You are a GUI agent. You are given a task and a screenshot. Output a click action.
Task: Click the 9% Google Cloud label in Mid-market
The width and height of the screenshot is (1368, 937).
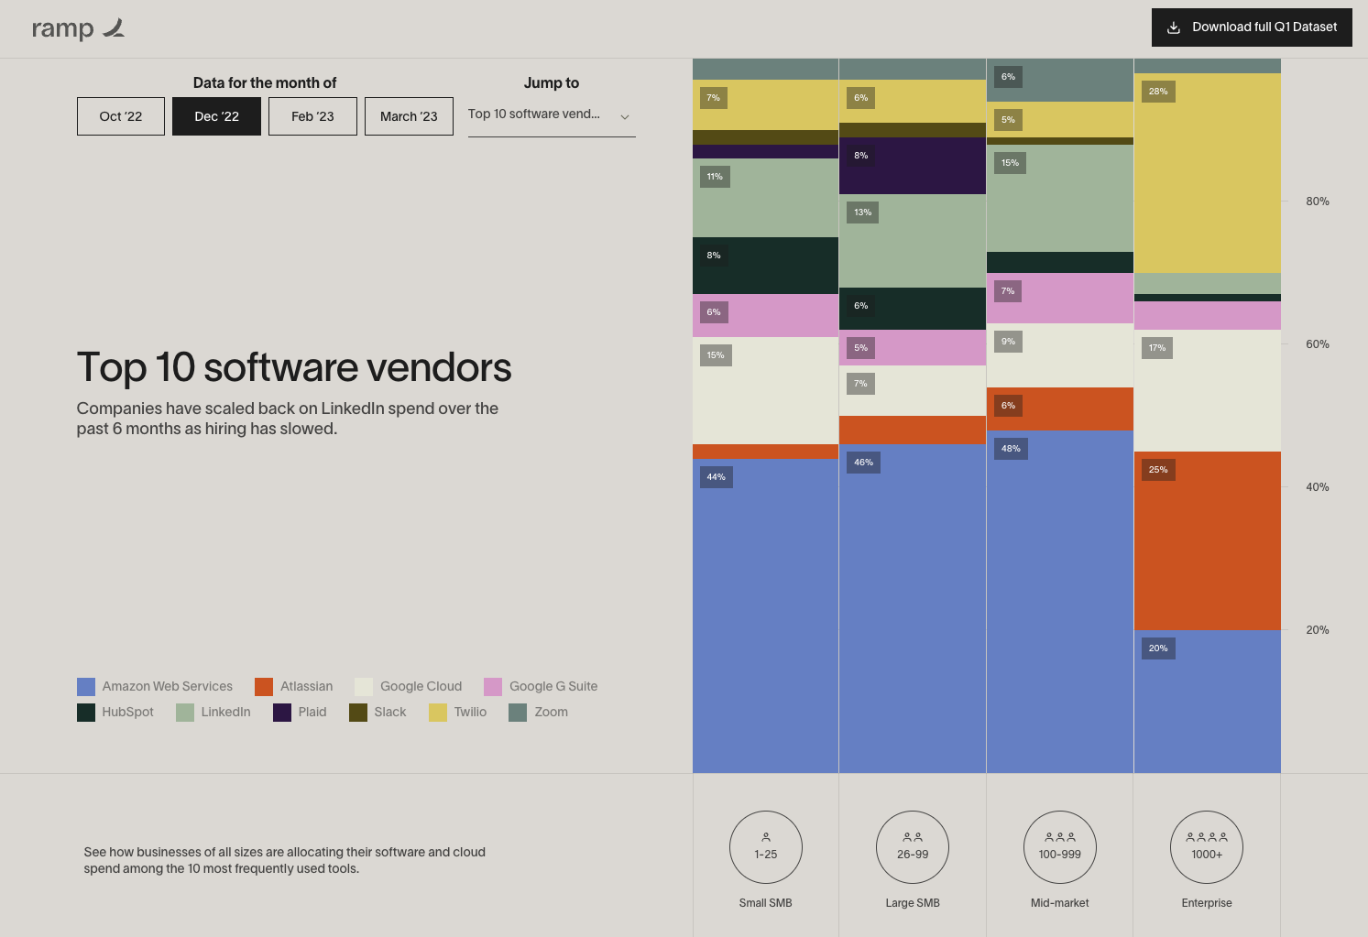click(1008, 342)
